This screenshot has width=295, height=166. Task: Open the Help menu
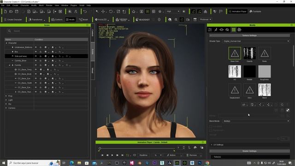[88, 5]
